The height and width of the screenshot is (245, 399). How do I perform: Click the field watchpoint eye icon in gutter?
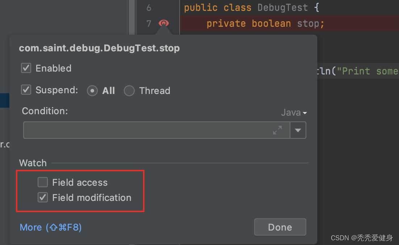(164, 23)
